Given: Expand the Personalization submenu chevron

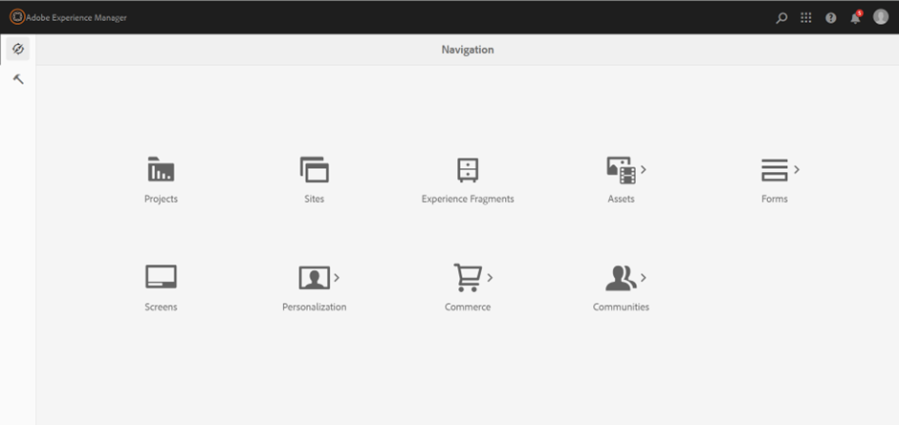Looking at the screenshot, I should coord(337,277).
